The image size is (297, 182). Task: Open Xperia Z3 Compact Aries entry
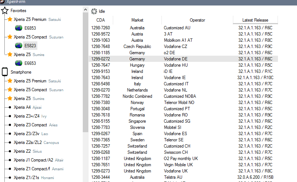point(36,125)
